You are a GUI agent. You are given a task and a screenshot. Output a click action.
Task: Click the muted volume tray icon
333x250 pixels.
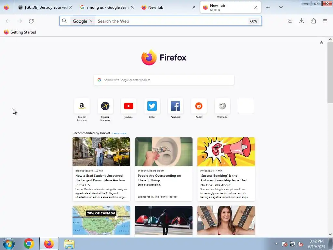click(x=300, y=244)
